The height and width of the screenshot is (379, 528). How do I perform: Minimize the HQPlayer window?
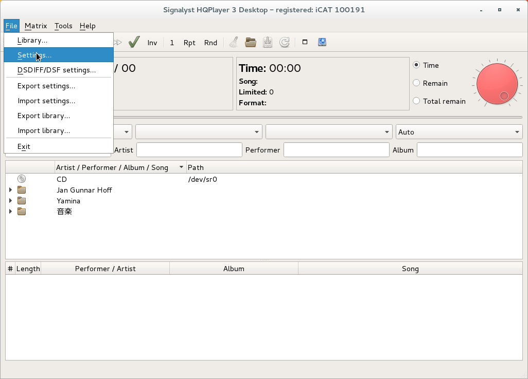pyautogui.click(x=481, y=10)
